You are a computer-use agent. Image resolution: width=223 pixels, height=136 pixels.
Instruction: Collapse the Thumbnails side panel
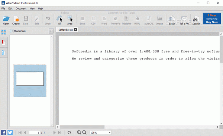pyautogui.click(x=51, y=31)
